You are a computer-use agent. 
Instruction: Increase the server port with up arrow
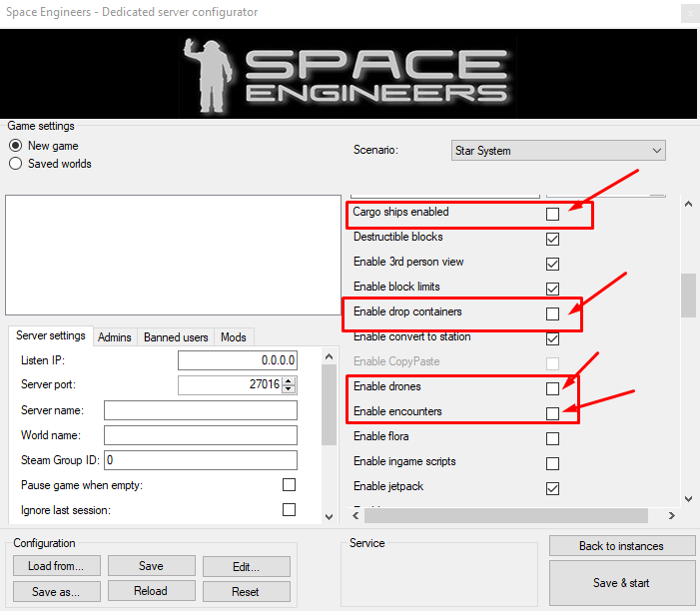(289, 380)
